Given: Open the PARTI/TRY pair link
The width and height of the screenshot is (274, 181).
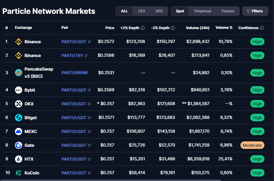Looking at the screenshot, I should click(72, 56).
